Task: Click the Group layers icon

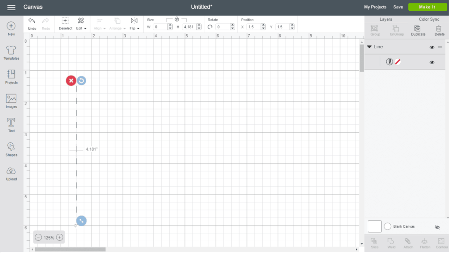Action: point(375,31)
